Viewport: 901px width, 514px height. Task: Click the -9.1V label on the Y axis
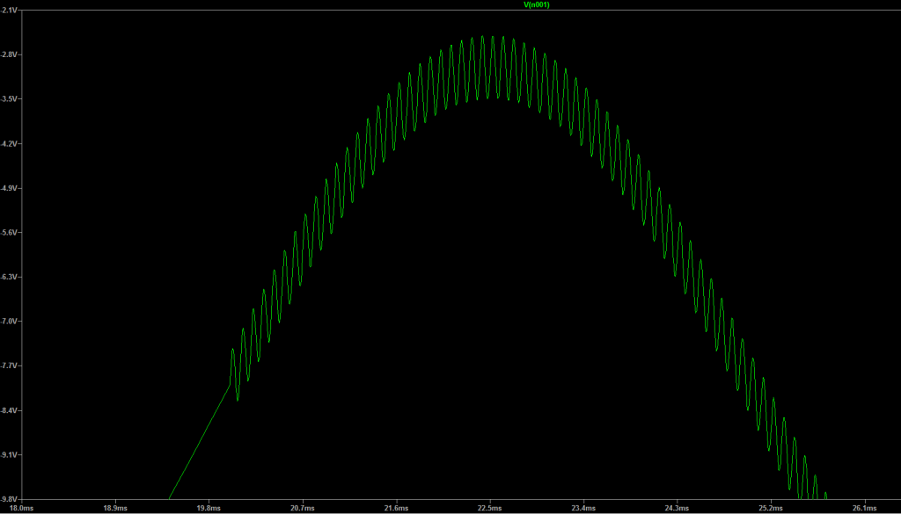click(10, 455)
